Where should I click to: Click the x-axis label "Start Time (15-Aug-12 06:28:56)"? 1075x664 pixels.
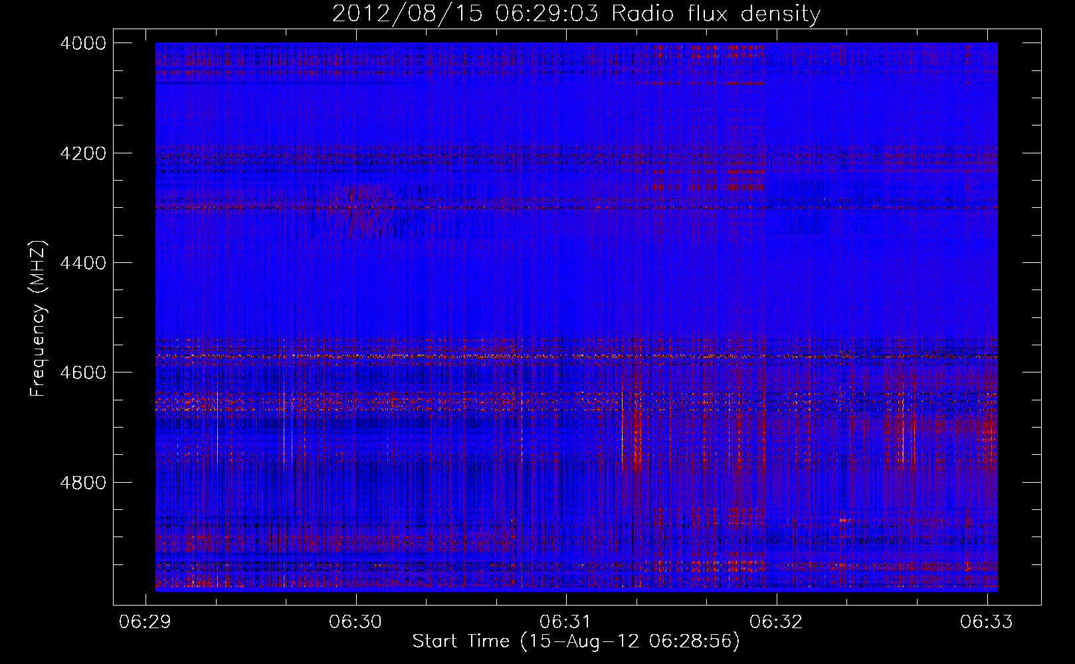(576, 641)
